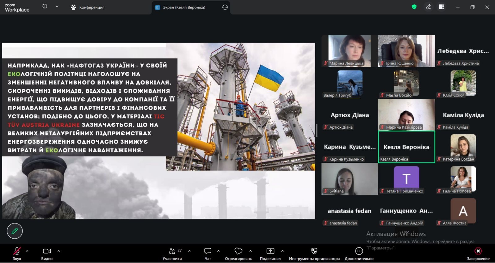The height and width of the screenshot is (263, 495).
Task: Open the More options icon in toolbar
Action: click(359, 251)
